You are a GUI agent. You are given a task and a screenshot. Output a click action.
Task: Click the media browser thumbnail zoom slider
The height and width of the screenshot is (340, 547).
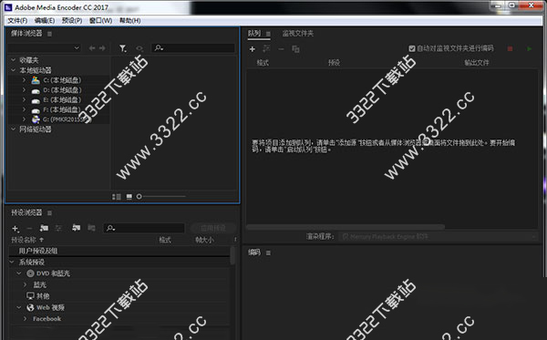click(x=160, y=197)
